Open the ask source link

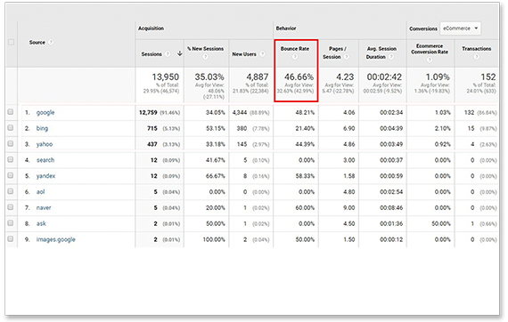click(41, 223)
